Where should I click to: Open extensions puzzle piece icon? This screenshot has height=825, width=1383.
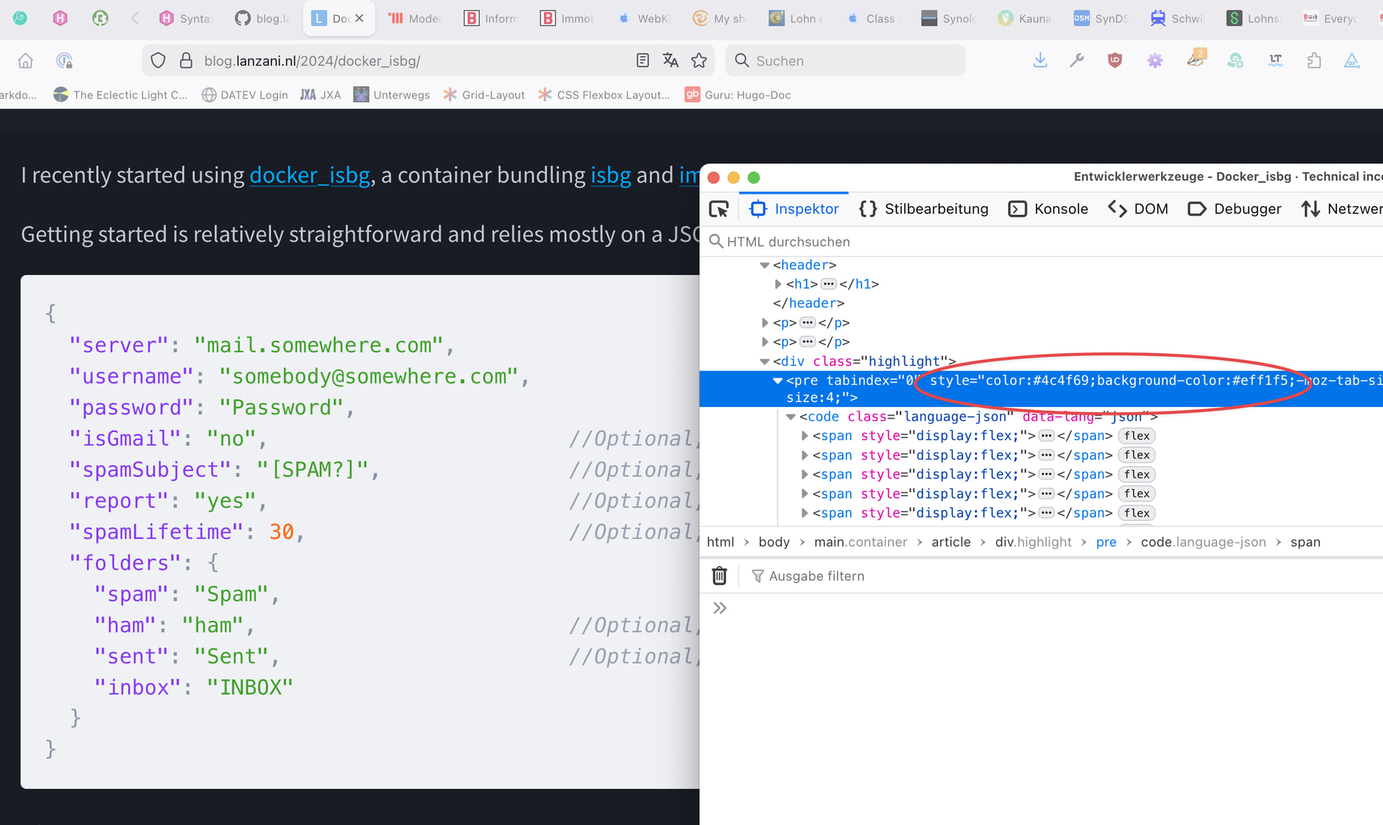pos(1314,61)
